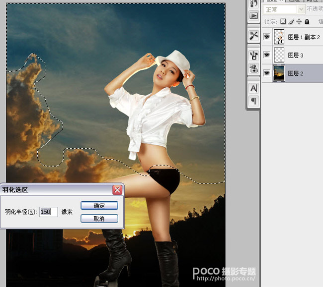Open the Clone Source stamp icon
The image size is (323, 287).
tap(253, 68)
